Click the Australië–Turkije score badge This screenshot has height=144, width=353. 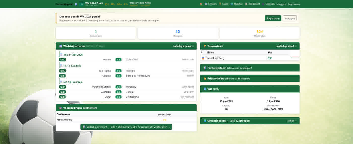pos(119,92)
